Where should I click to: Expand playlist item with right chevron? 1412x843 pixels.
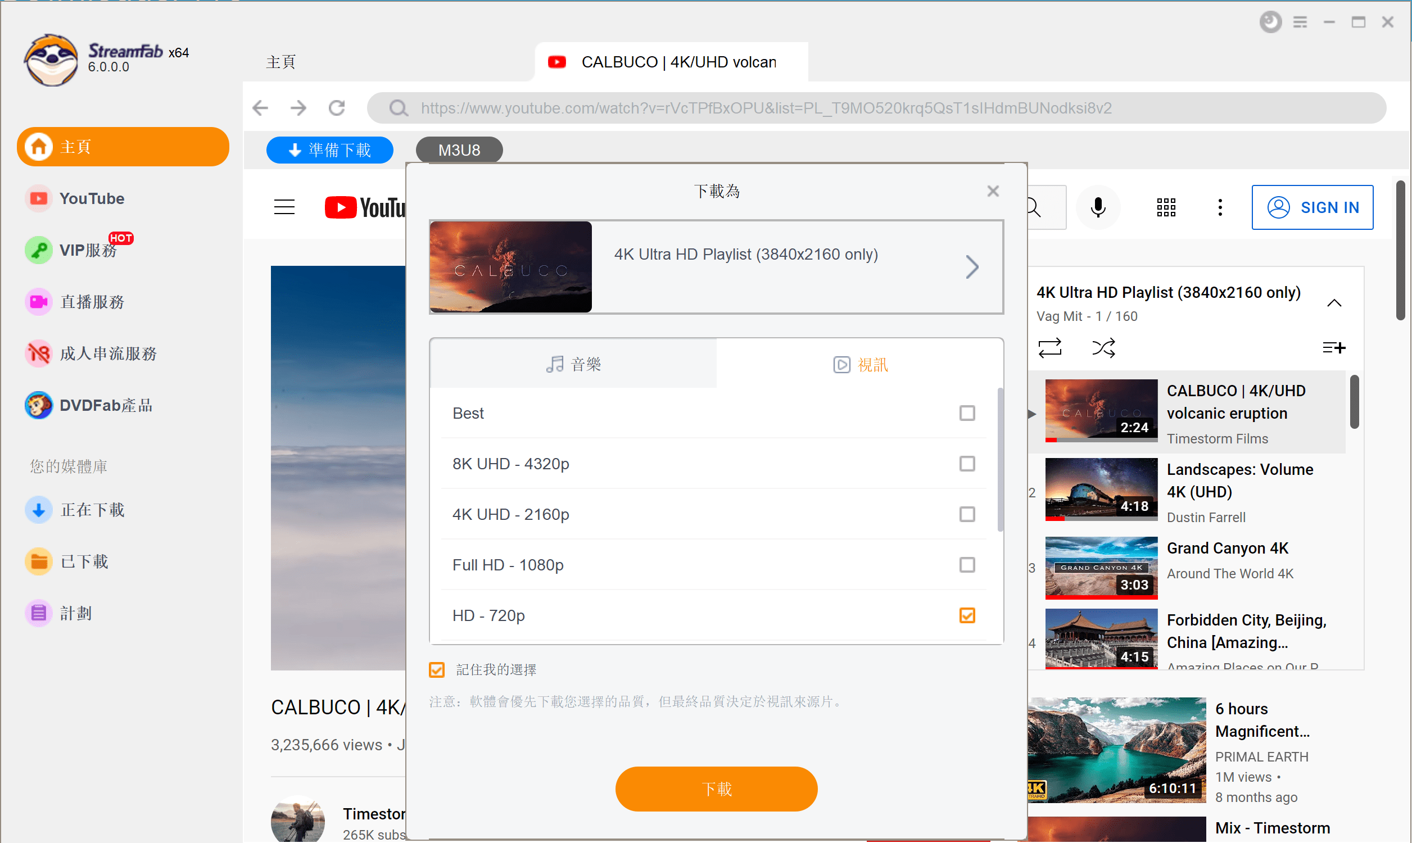(972, 266)
